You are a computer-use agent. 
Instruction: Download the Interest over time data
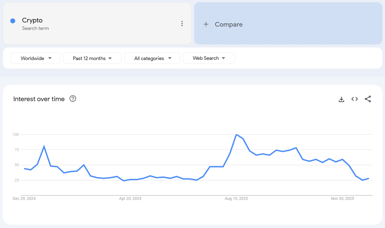pyautogui.click(x=341, y=99)
